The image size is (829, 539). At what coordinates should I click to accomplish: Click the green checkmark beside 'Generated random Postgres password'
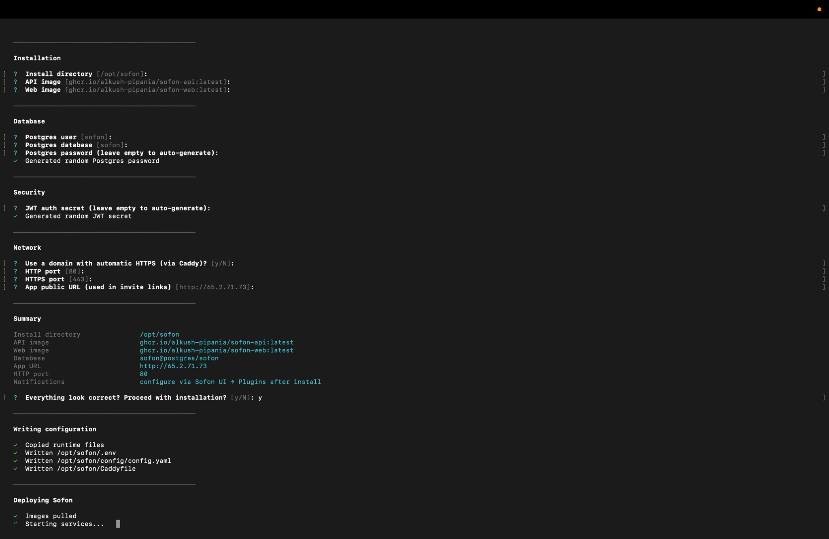(15, 161)
